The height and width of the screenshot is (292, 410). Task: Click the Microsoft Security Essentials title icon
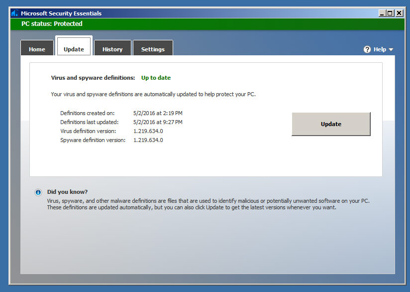(x=15, y=13)
